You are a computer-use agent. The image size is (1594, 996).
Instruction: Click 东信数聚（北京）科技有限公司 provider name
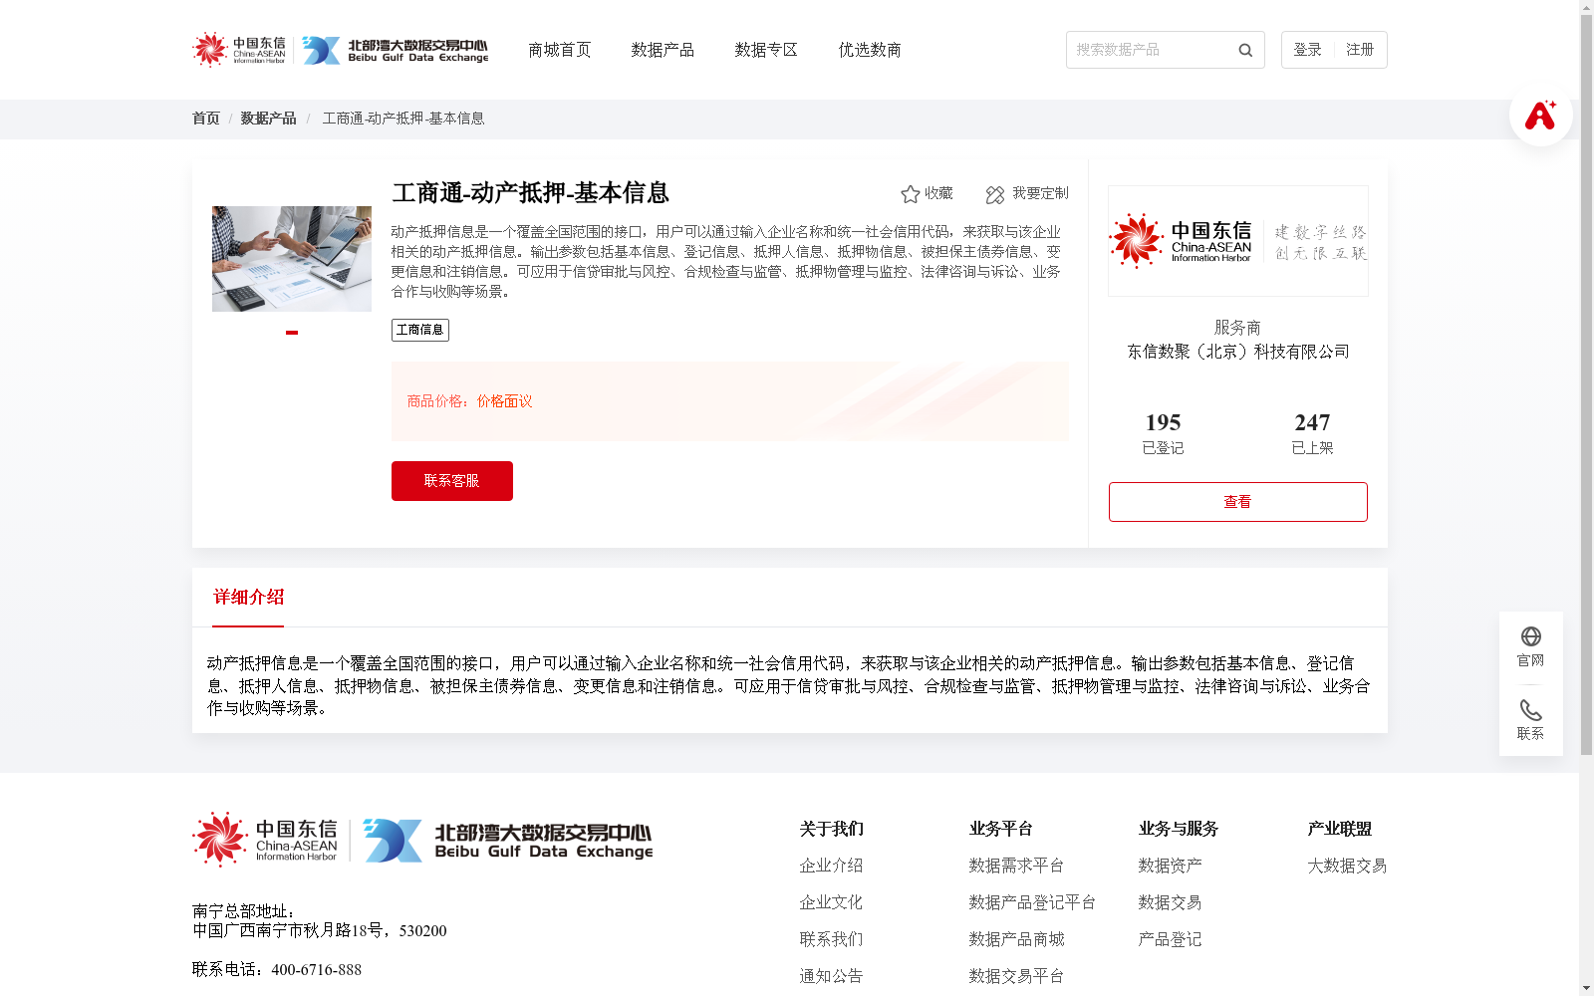pyautogui.click(x=1238, y=352)
